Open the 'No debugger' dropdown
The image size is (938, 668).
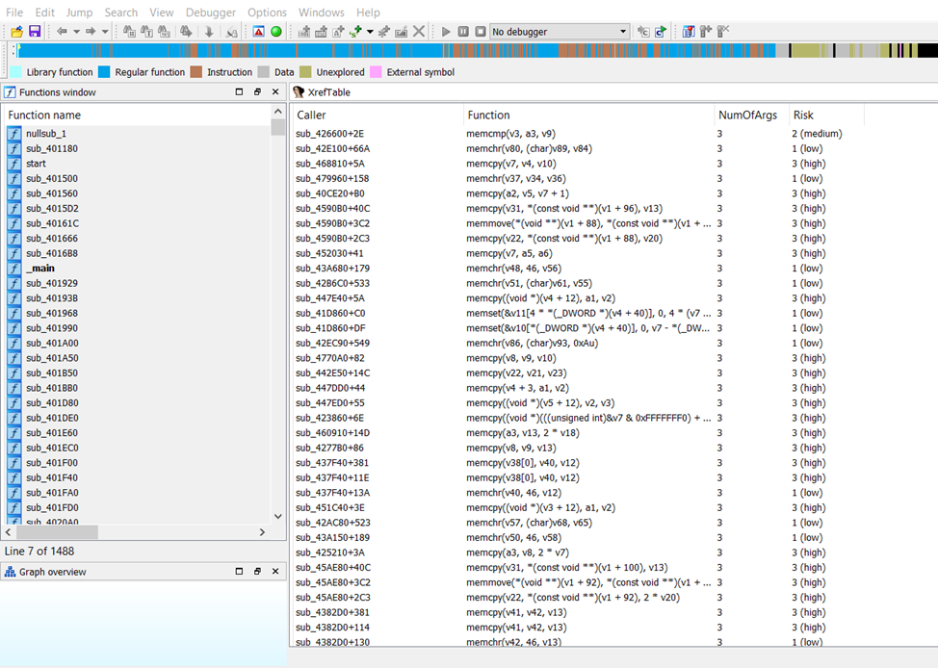pos(560,31)
